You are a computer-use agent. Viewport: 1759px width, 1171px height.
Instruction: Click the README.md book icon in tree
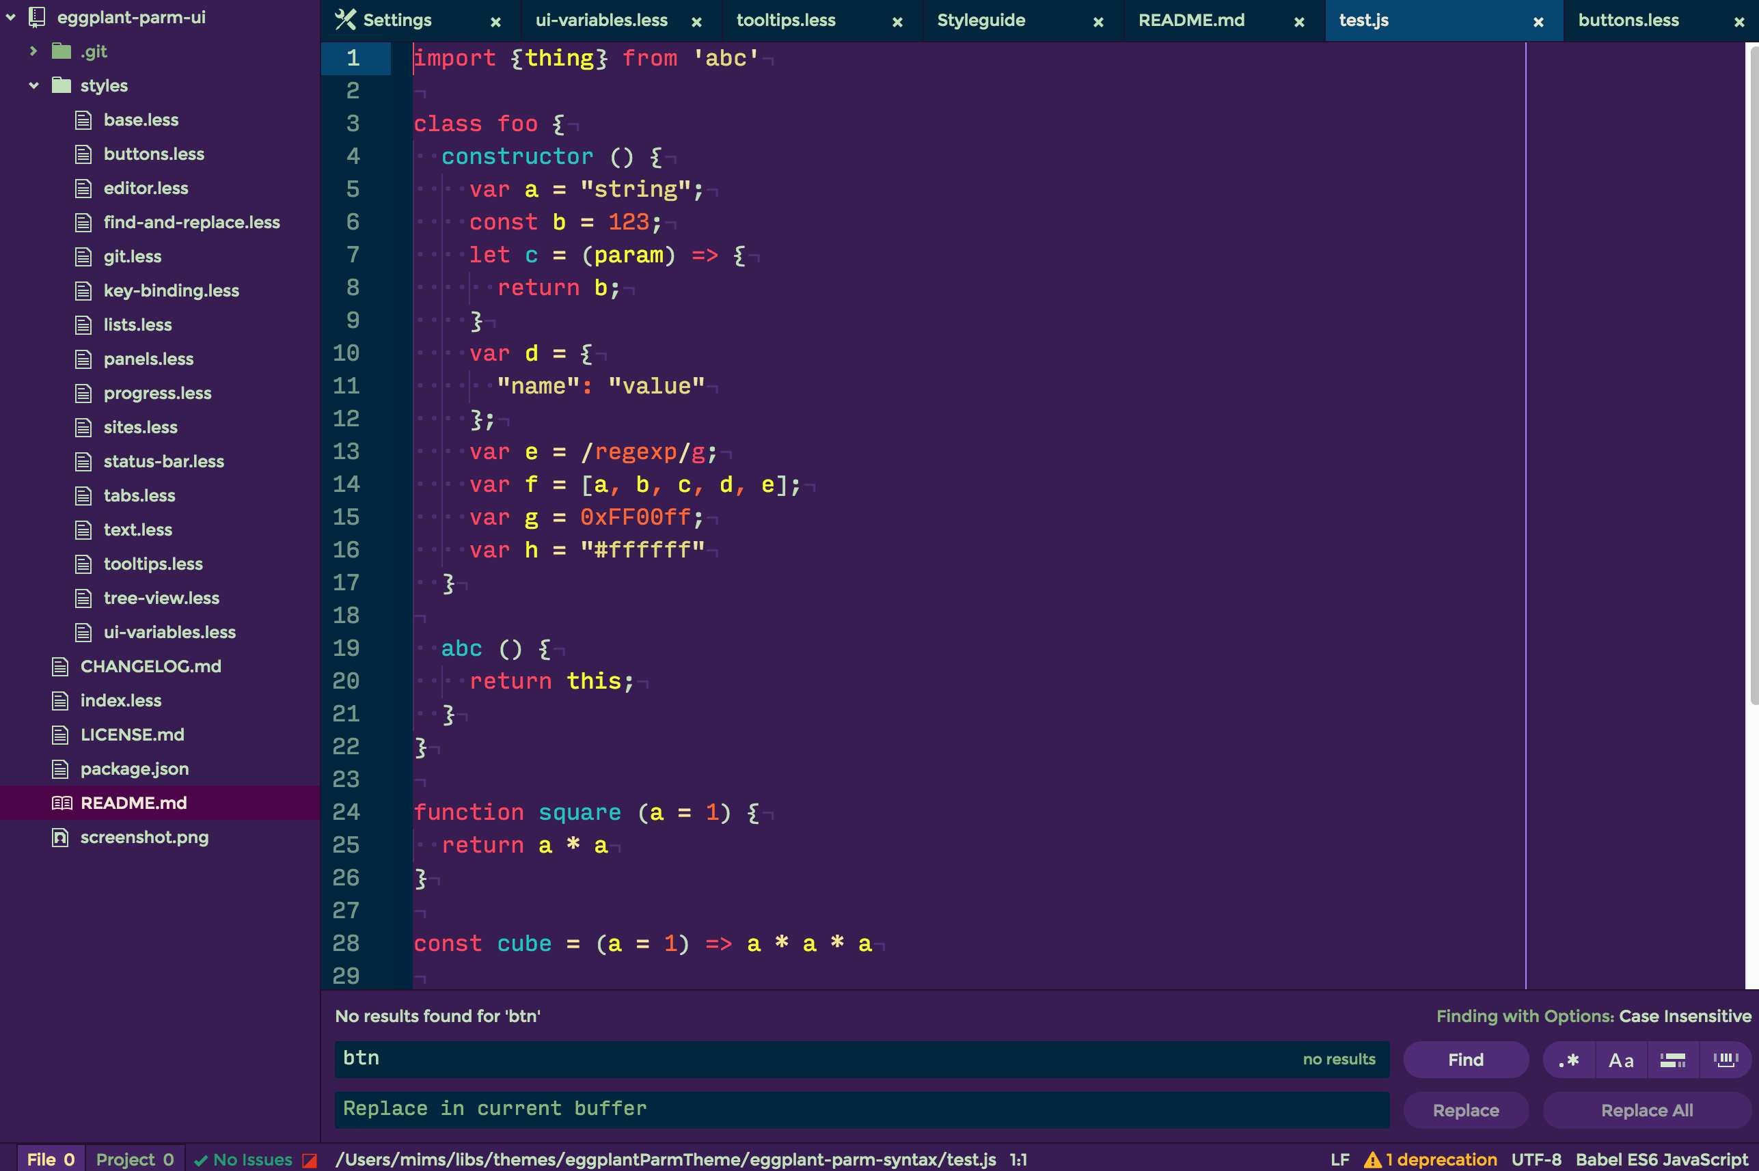coord(62,803)
